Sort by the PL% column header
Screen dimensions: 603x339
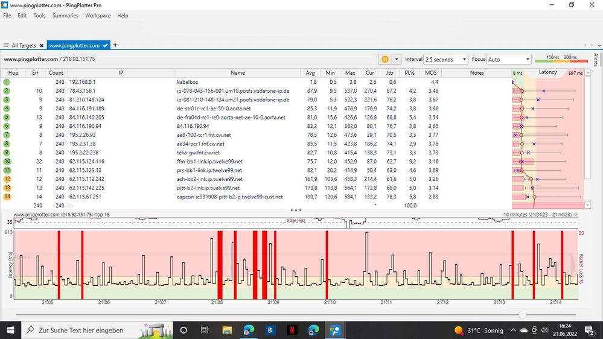(x=410, y=72)
